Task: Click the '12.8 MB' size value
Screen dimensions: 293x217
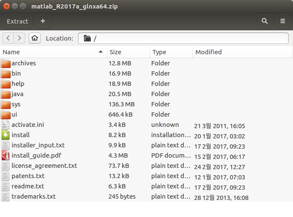Action: 120,63
